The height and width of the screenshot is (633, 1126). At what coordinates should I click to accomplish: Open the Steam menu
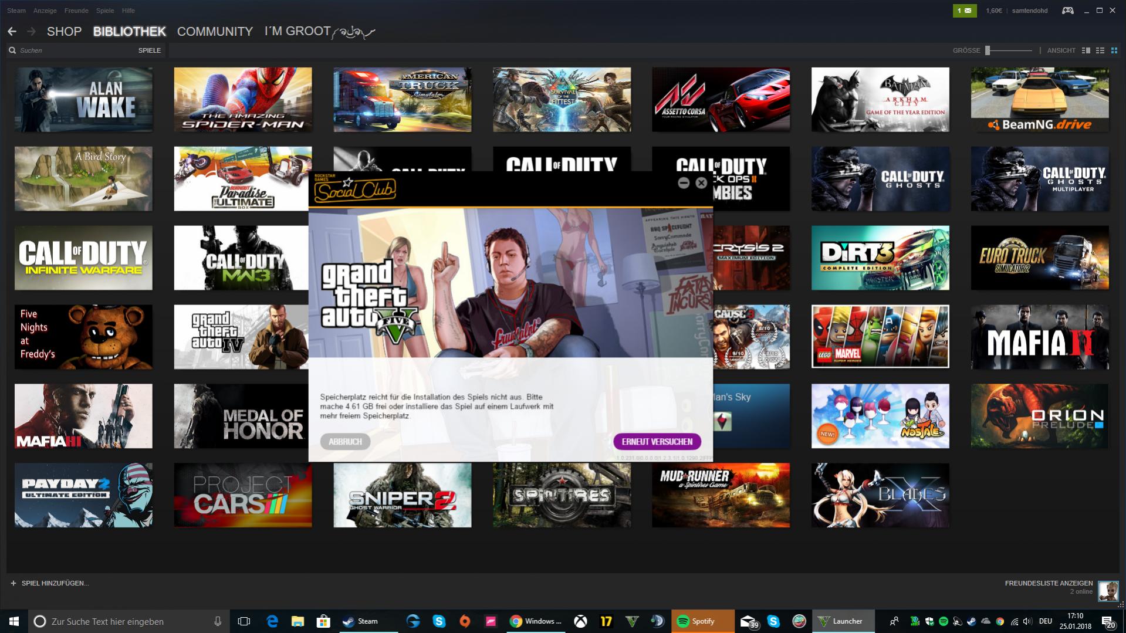point(16,11)
